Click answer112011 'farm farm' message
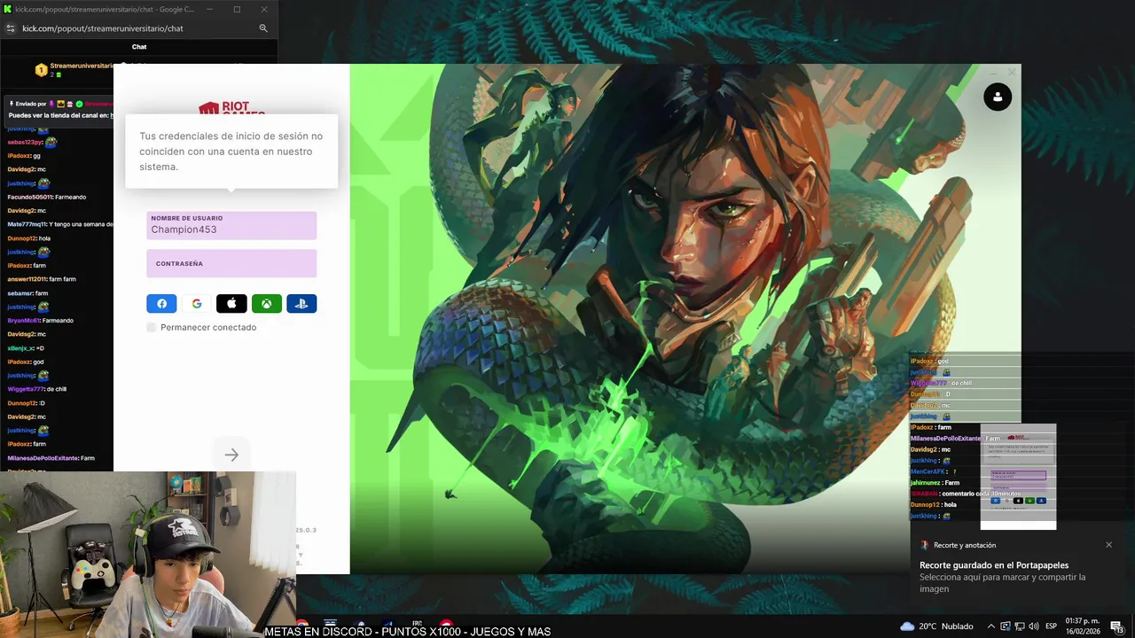Image resolution: width=1135 pixels, height=638 pixels. point(42,279)
